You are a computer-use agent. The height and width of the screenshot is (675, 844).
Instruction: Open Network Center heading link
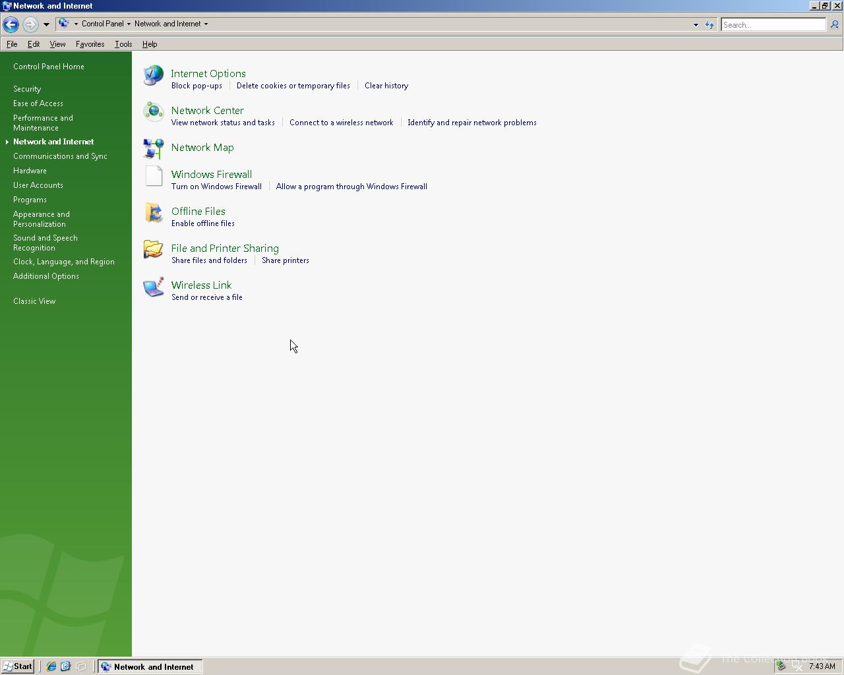click(x=208, y=111)
